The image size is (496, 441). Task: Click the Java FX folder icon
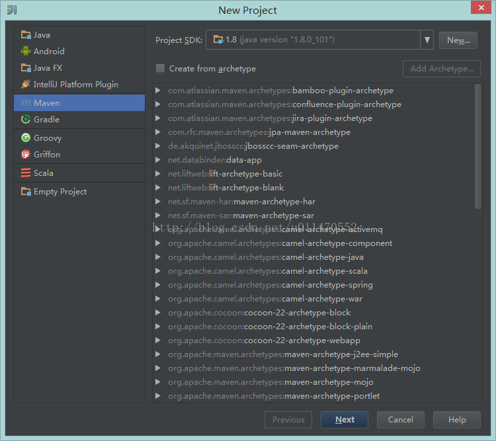26,67
